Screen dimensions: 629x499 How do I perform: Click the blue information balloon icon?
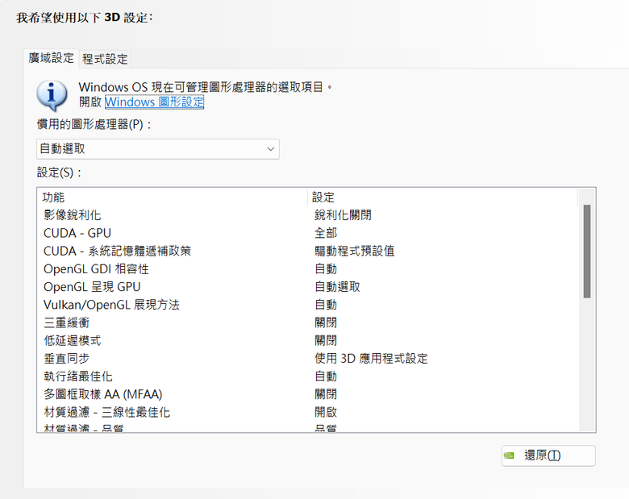coord(52,95)
